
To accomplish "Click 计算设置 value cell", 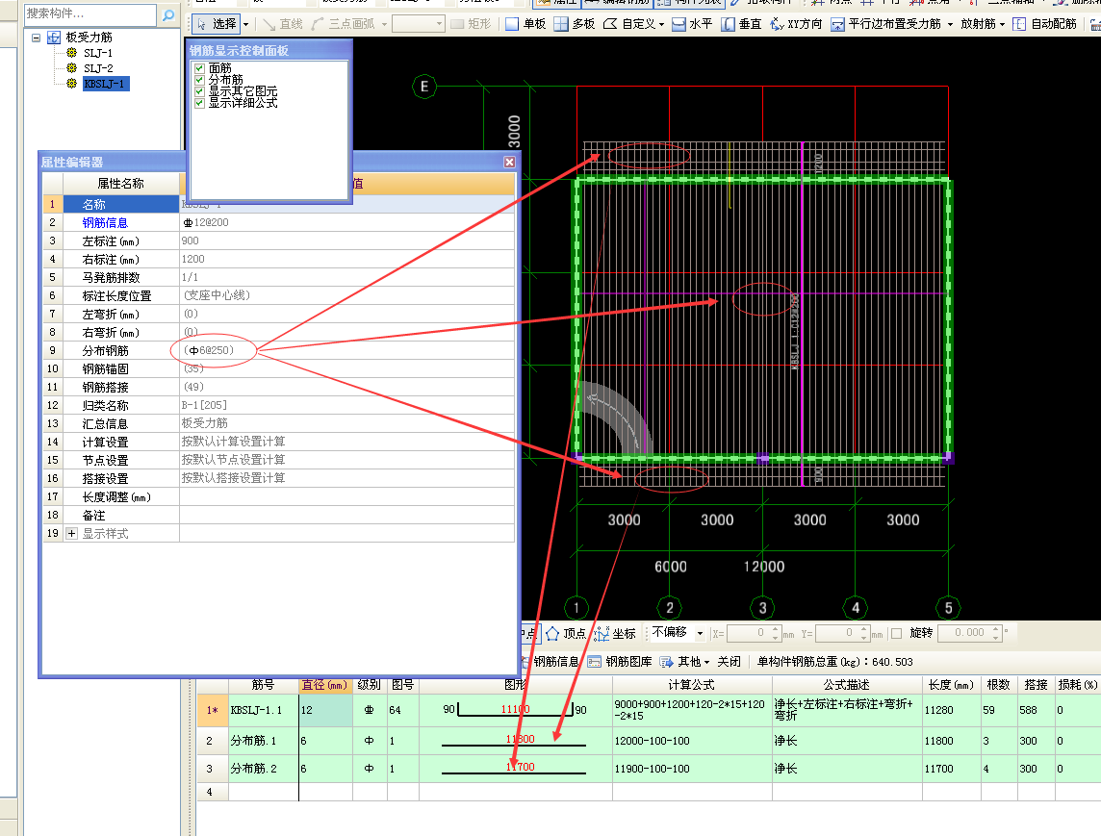I will click(346, 442).
